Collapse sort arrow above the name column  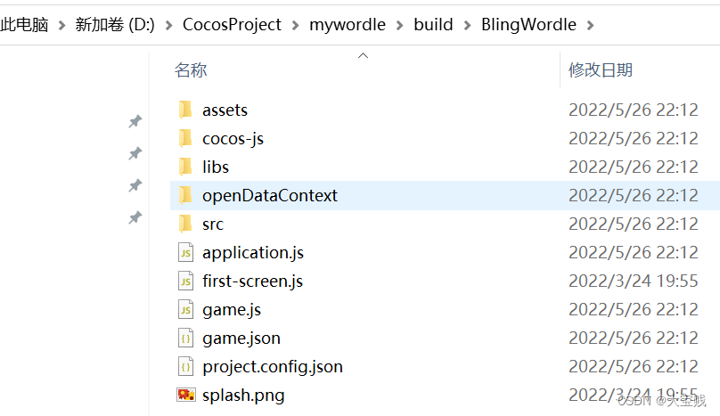coord(363,56)
